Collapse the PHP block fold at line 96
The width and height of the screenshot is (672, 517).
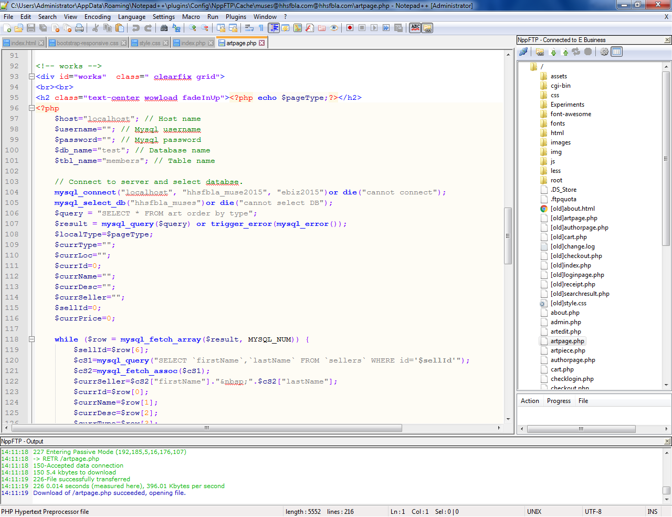[x=31, y=108]
